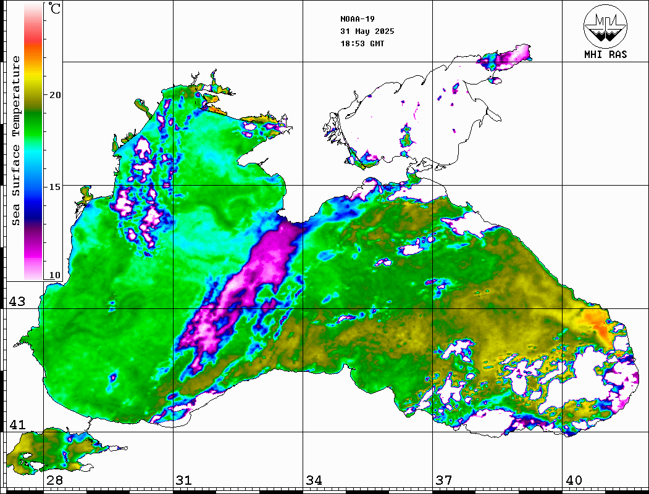Click the 'NOAA-19' satellite name text

357,19
